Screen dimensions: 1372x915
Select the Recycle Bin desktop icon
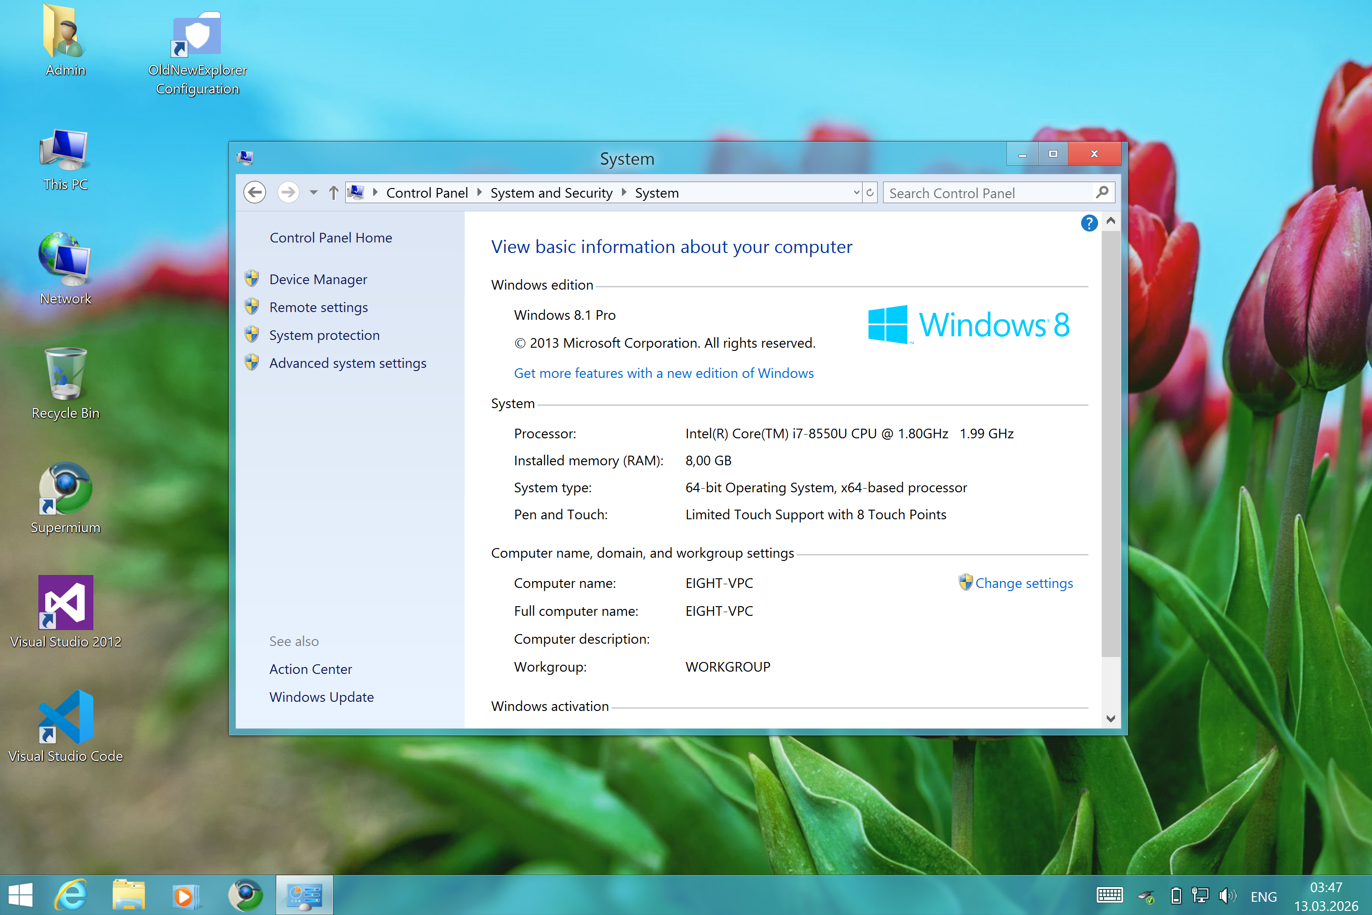[65, 383]
